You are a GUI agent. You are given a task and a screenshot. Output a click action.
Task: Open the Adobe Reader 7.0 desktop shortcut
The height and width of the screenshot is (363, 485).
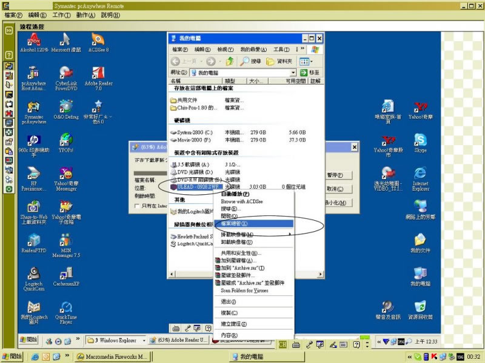[x=98, y=79]
